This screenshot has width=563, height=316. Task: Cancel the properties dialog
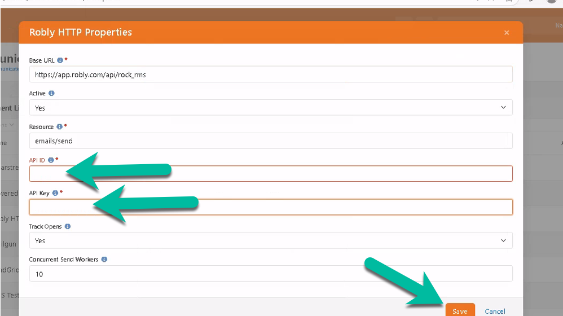pyautogui.click(x=495, y=311)
